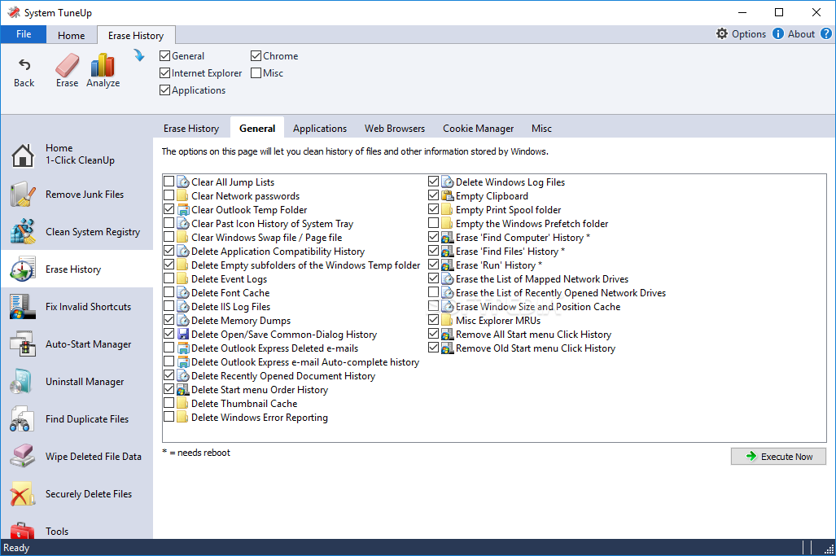The width and height of the screenshot is (836, 556).
Task: Click the blue arrow icon in ribbon
Action: tap(139, 55)
